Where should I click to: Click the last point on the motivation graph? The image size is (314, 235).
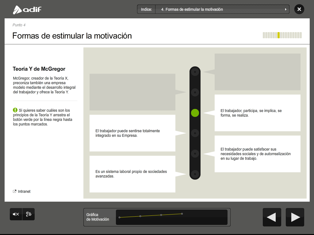(x=182, y=214)
